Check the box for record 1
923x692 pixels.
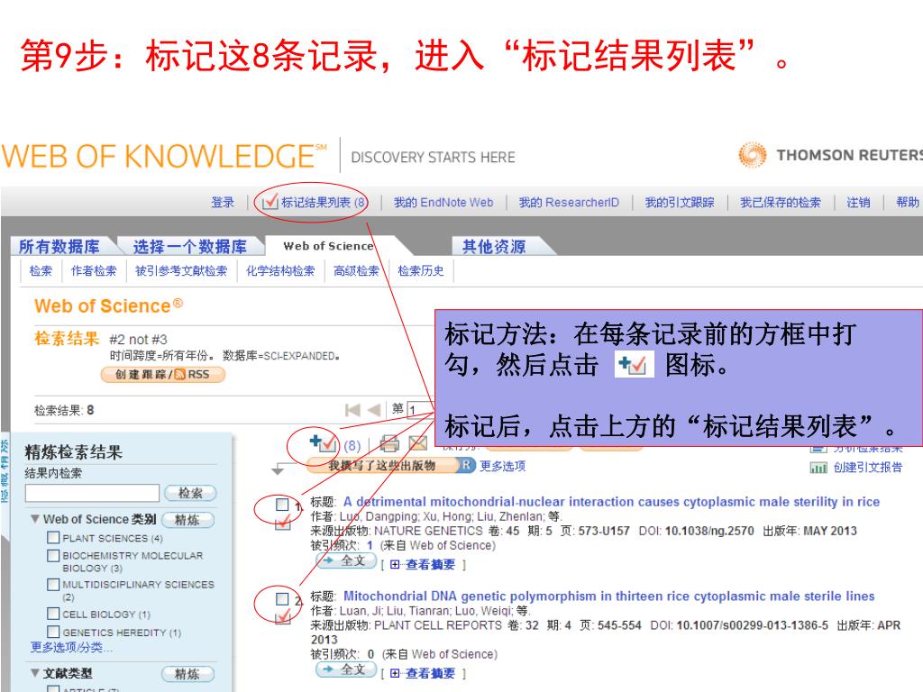(x=282, y=505)
